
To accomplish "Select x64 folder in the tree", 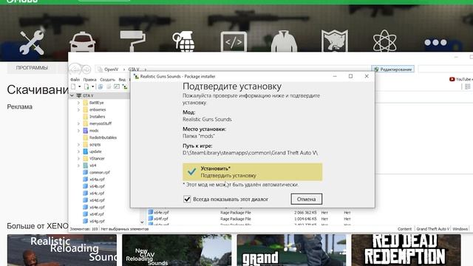I will pos(92,166).
